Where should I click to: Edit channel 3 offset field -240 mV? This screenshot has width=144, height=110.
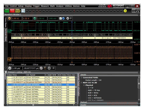[x=53, y=18]
